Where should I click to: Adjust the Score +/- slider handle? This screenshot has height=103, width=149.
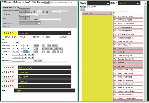(36, 14)
